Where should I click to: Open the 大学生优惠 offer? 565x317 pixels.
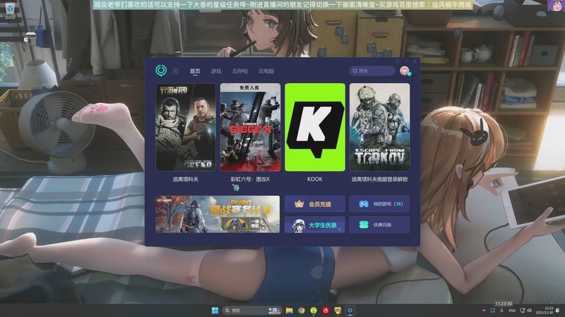point(314,225)
